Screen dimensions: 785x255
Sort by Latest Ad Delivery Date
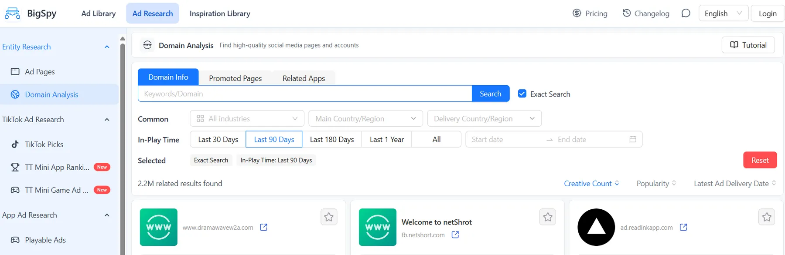coord(735,184)
